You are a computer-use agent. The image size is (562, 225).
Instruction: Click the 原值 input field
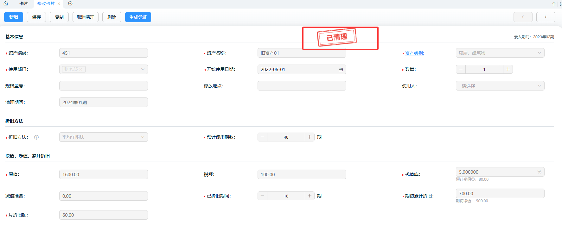coord(103,174)
